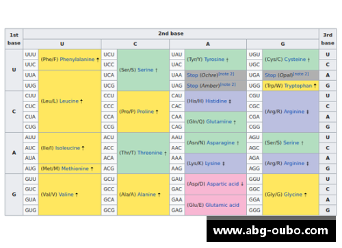The width and height of the screenshot is (342, 248).
Task: Click the yellow Valine cell
Action: tap(70, 195)
